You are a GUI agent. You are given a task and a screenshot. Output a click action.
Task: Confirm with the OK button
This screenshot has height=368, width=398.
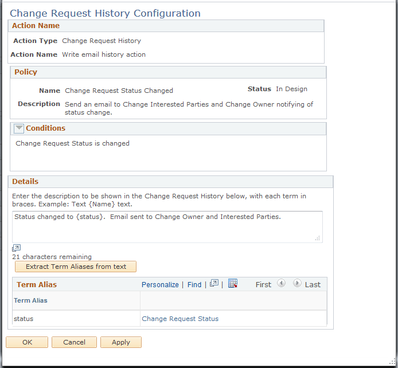coord(27,342)
